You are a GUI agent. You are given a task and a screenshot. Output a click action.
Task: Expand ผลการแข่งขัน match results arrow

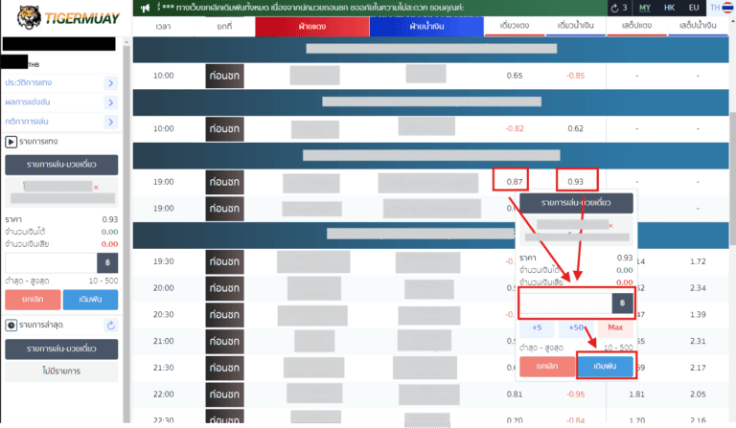tap(111, 102)
